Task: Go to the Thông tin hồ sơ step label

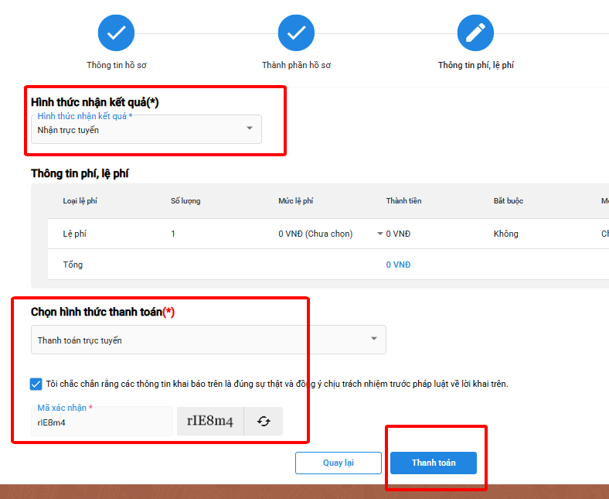Action: click(x=116, y=65)
